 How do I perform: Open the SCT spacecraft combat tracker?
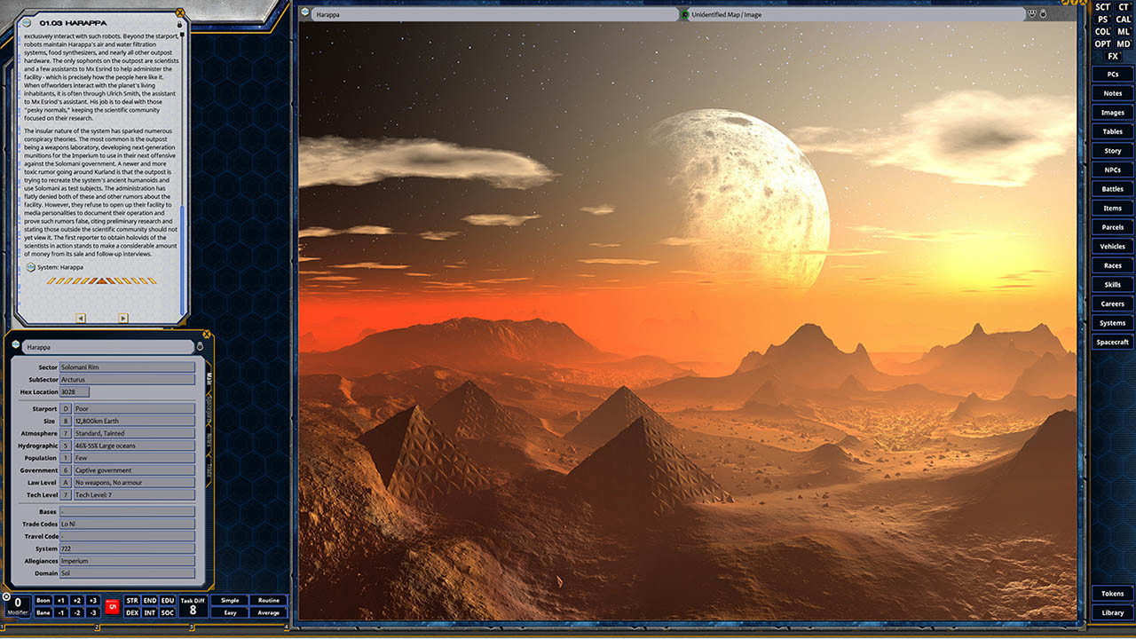(1102, 7)
